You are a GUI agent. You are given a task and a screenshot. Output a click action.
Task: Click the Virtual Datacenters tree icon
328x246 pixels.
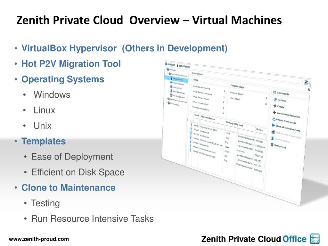(x=171, y=91)
